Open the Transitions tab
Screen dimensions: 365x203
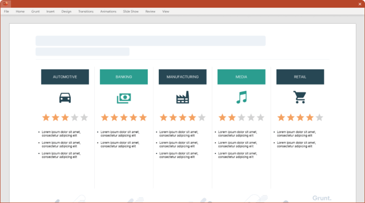click(86, 11)
